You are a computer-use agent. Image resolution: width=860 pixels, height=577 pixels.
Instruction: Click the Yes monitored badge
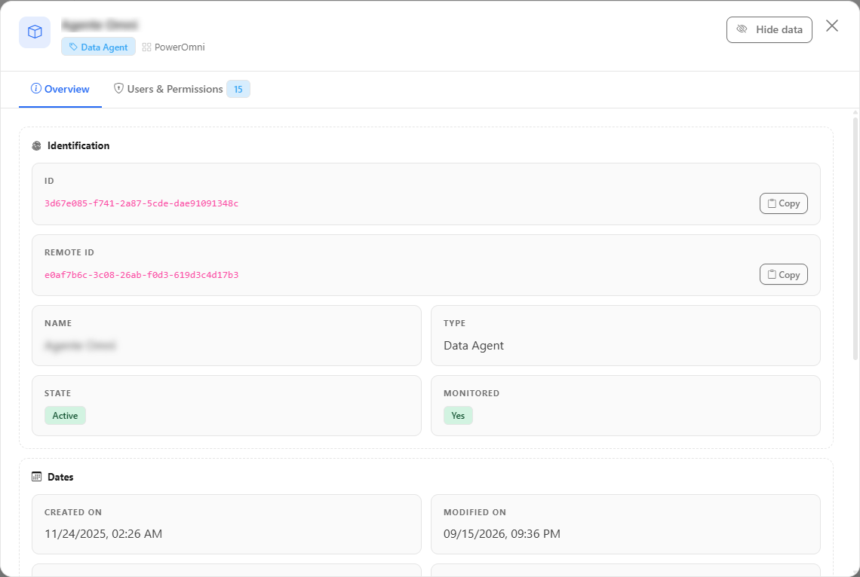(458, 416)
